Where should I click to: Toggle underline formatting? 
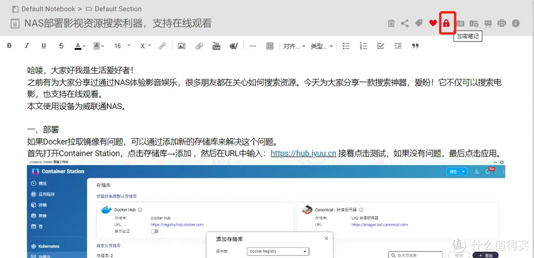(x=44, y=46)
